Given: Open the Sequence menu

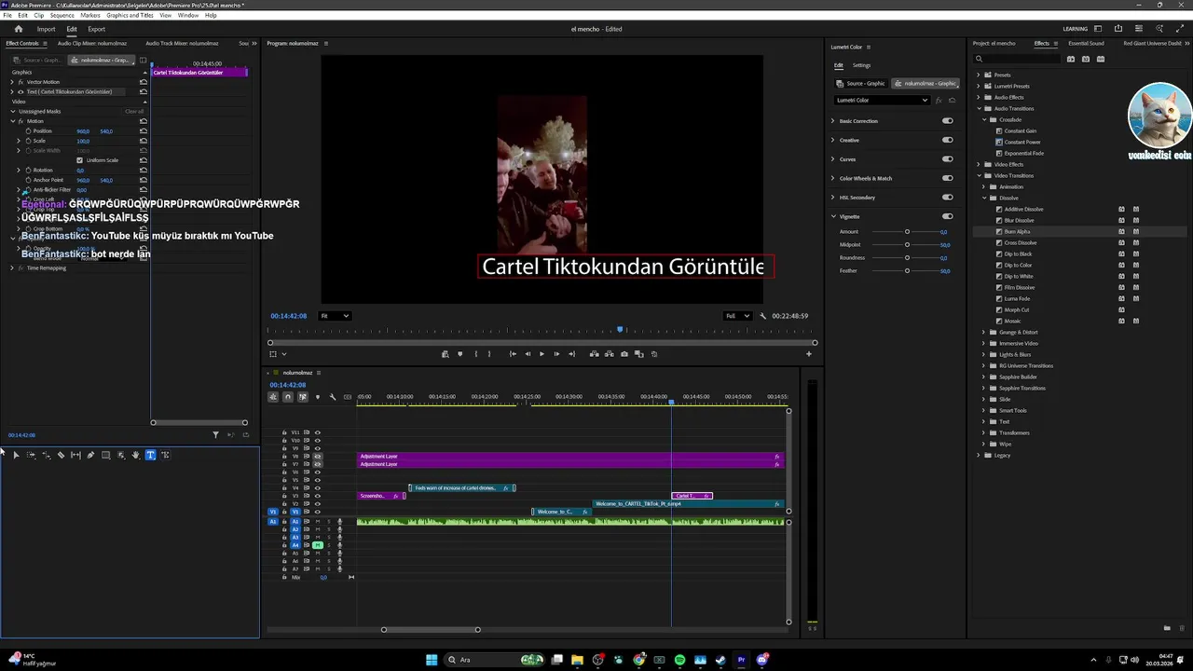Looking at the screenshot, I should click(62, 15).
